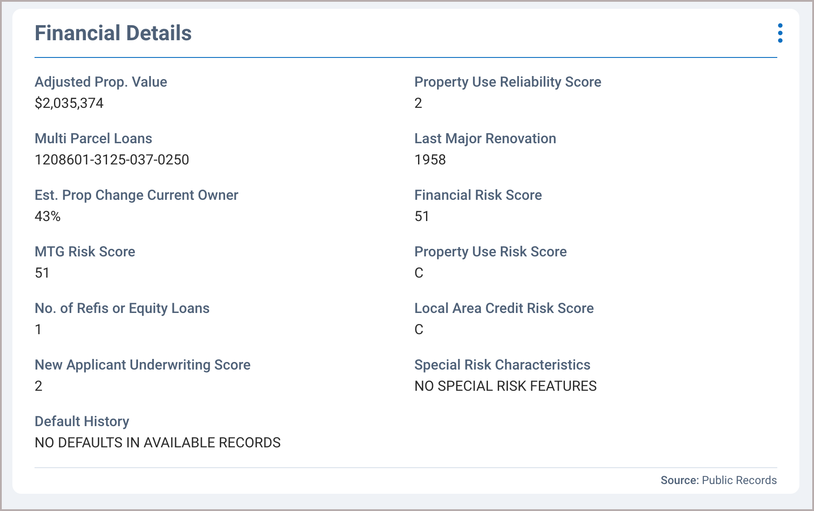Select the NO SPECIAL RISK FEATURES text

pos(505,386)
